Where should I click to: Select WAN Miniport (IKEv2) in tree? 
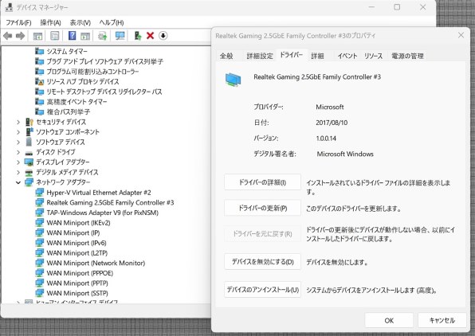coord(78,223)
